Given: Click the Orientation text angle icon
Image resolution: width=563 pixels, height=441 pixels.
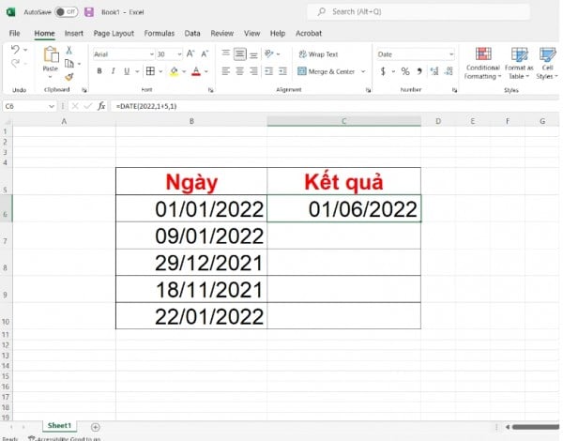Looking at the screenshot, I should point(269,53).
